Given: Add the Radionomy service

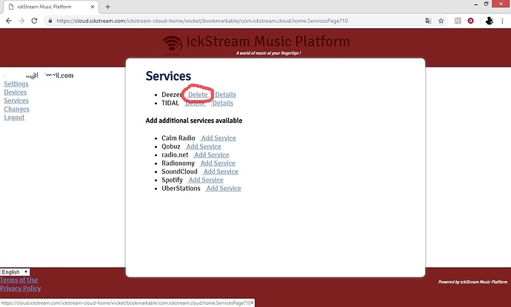Looking at the screenshot, I should click(218, 163).
